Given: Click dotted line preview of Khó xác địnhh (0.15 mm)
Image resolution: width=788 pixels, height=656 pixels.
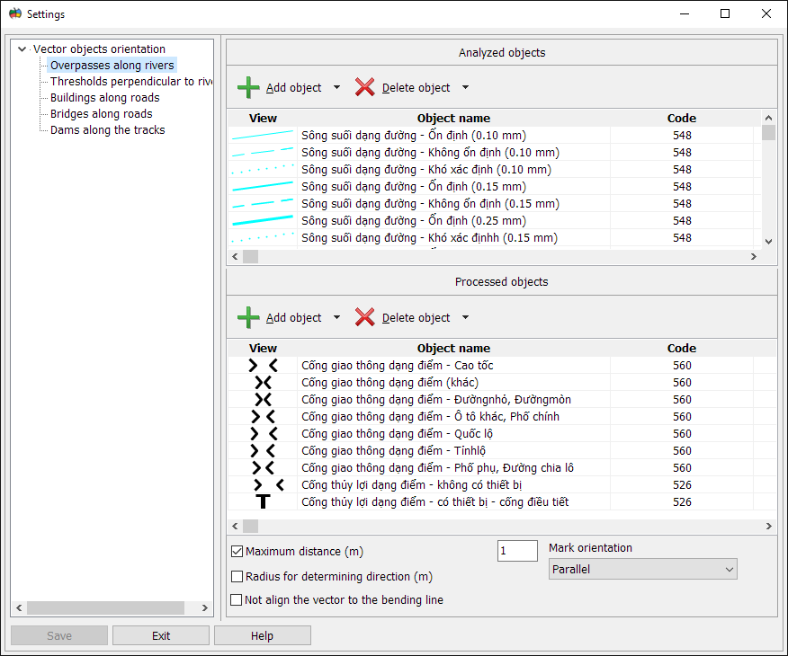Looking at the screenshot, I should tap(263, 237).
